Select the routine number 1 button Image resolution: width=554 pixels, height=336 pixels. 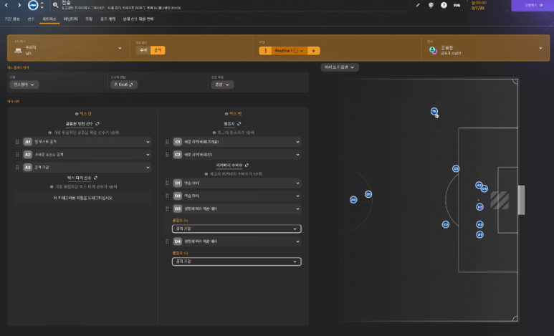tap(265, 51)
